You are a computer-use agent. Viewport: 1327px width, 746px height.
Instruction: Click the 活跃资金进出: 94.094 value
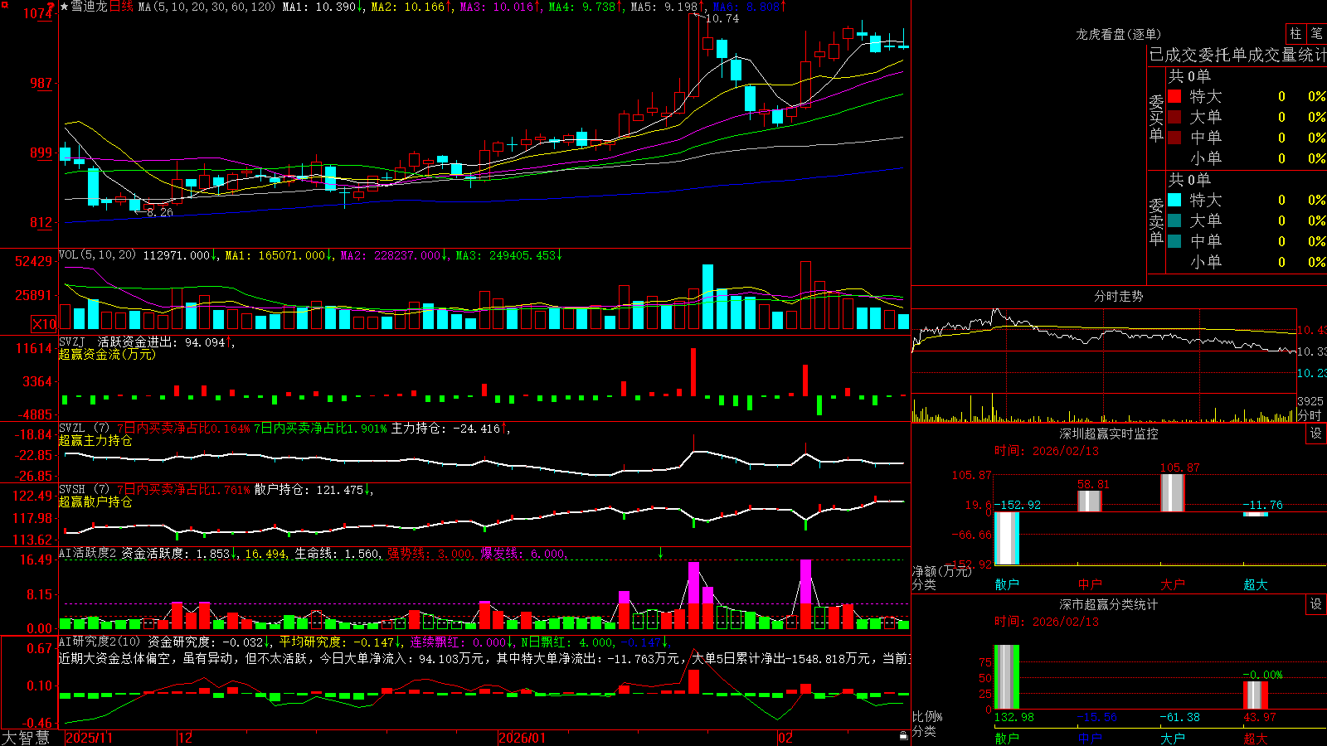coord(161,342)
